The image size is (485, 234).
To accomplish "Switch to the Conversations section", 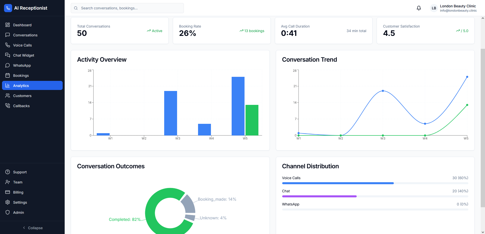I will point(25,35).
